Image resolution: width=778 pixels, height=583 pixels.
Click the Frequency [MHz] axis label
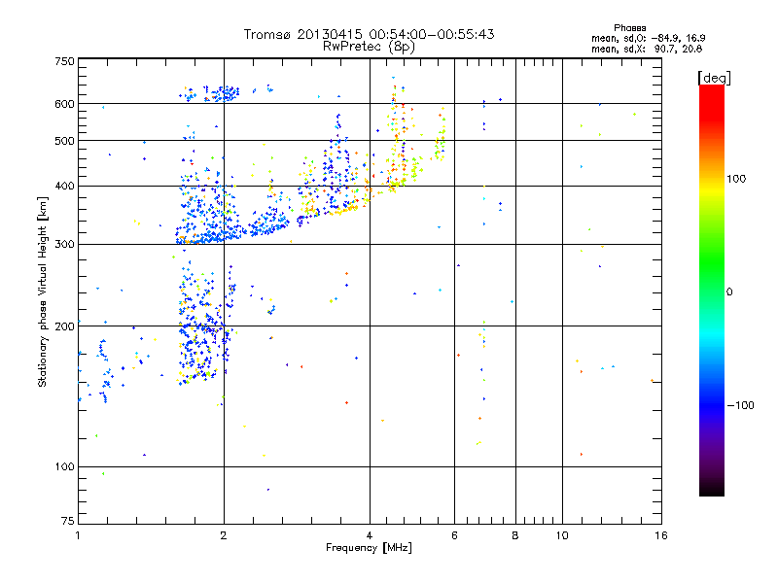(x=369, y=548)
